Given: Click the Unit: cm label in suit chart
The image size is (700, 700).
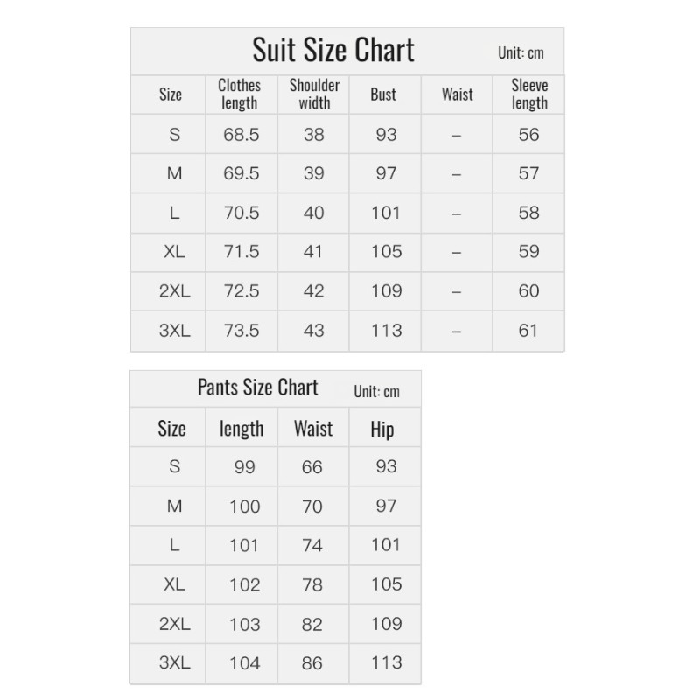Looking at the screenshot, I should click(521, 53).
